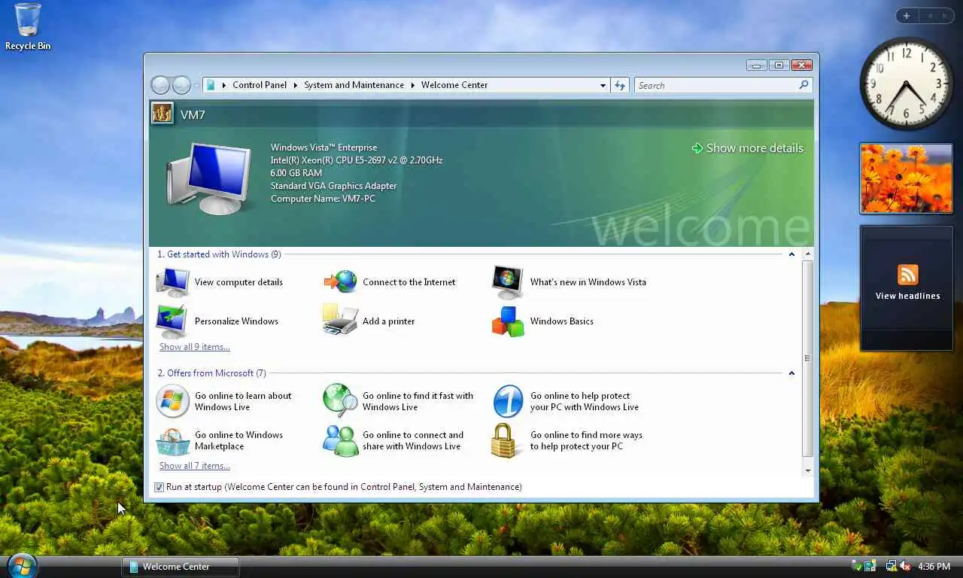The height and width of the screenshot is (578, 963).
Task: Click the protect your PC Windows Live icon
Action: pyautogui.click(x=508, y=401)
